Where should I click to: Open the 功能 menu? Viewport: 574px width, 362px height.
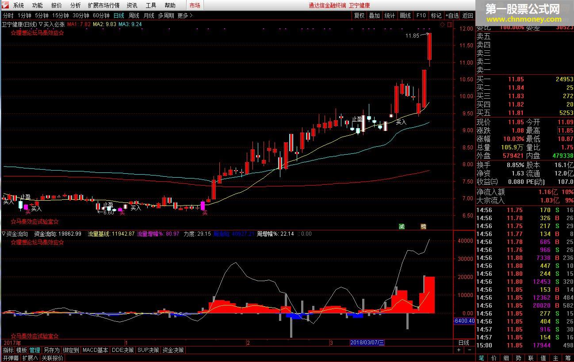tap(38, 5)
